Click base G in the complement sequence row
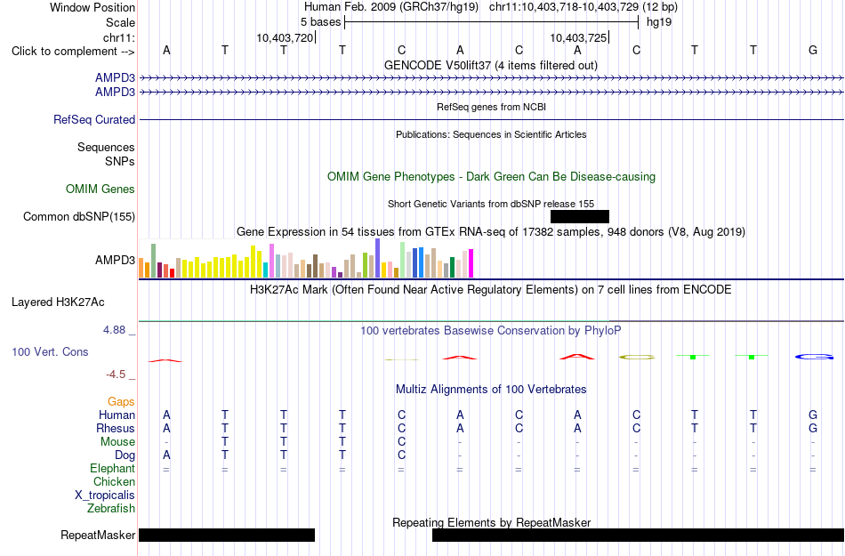Viewport: 845px width, 556px height. click(813, 50)
